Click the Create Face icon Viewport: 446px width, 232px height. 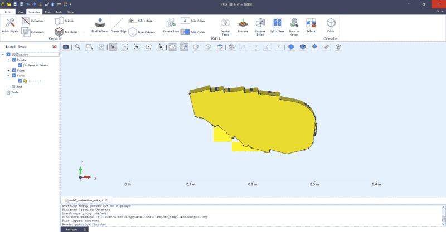(x=171, y=25)
